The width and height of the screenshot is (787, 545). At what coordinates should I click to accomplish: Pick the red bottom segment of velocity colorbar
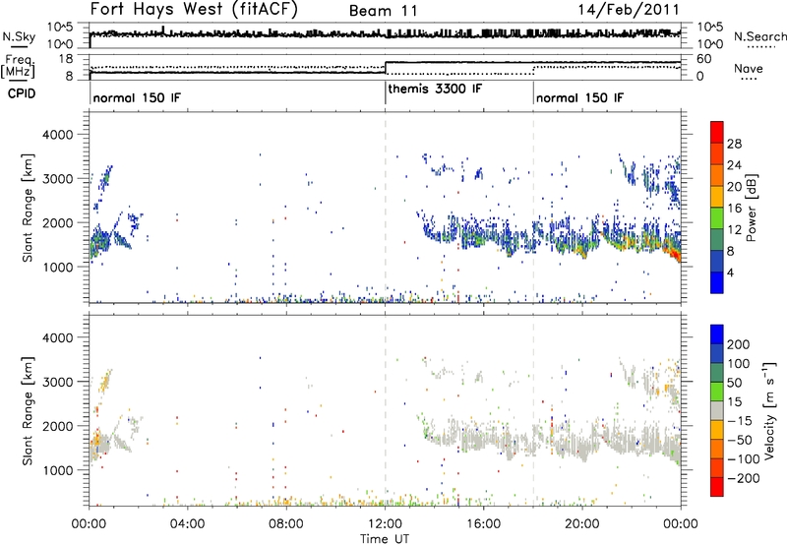point(717,487)
